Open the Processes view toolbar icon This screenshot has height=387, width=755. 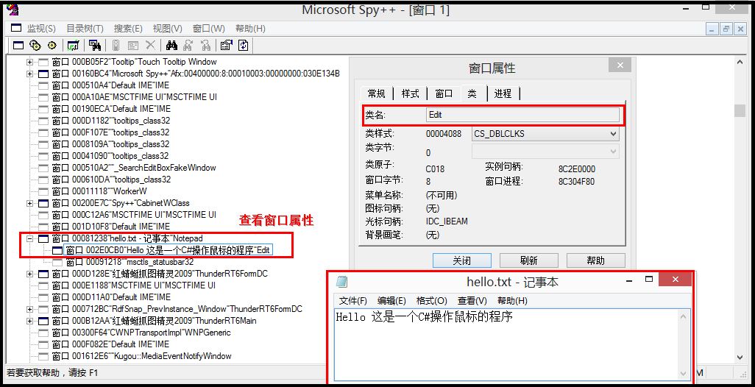pyautogui.click(x=35, y=46)
